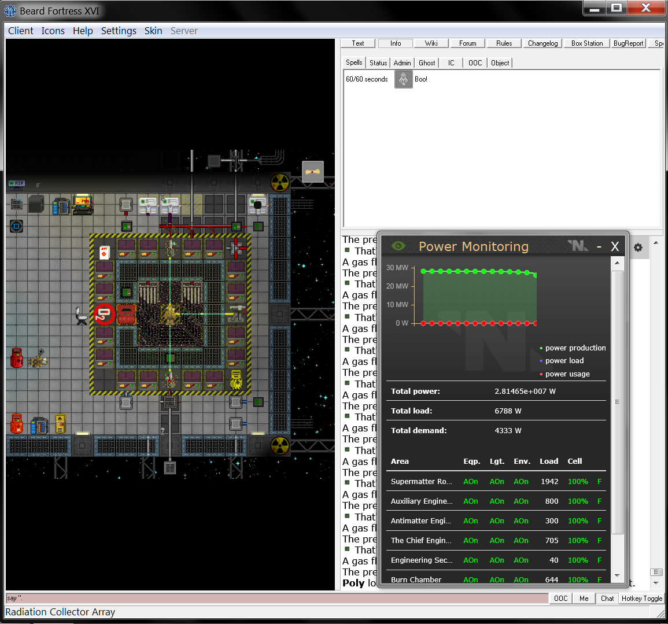Click into the say input field
Viewport: 668px width, 624px height.
[277, 599]
